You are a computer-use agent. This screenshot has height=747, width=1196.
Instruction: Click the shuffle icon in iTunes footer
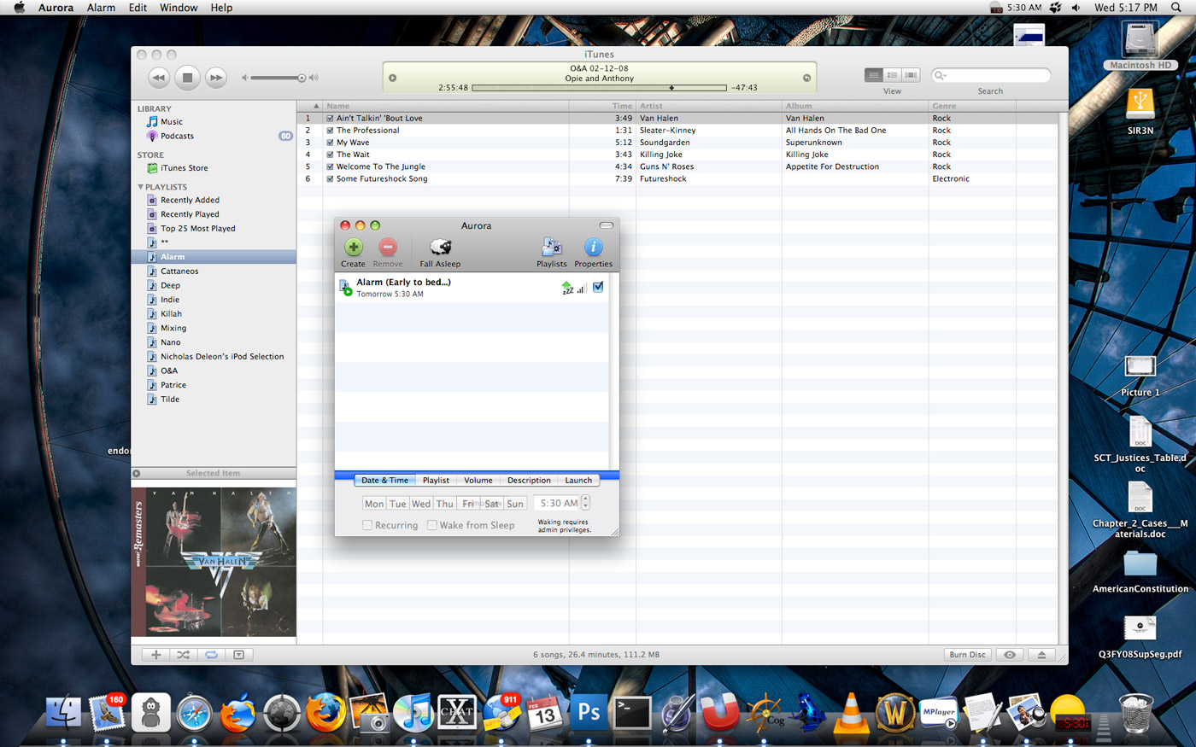183,655
